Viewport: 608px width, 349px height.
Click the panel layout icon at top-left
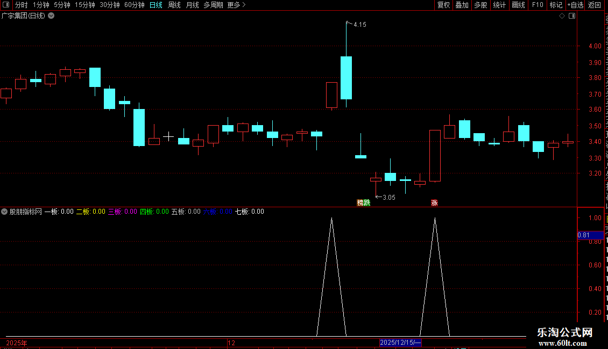6,5
